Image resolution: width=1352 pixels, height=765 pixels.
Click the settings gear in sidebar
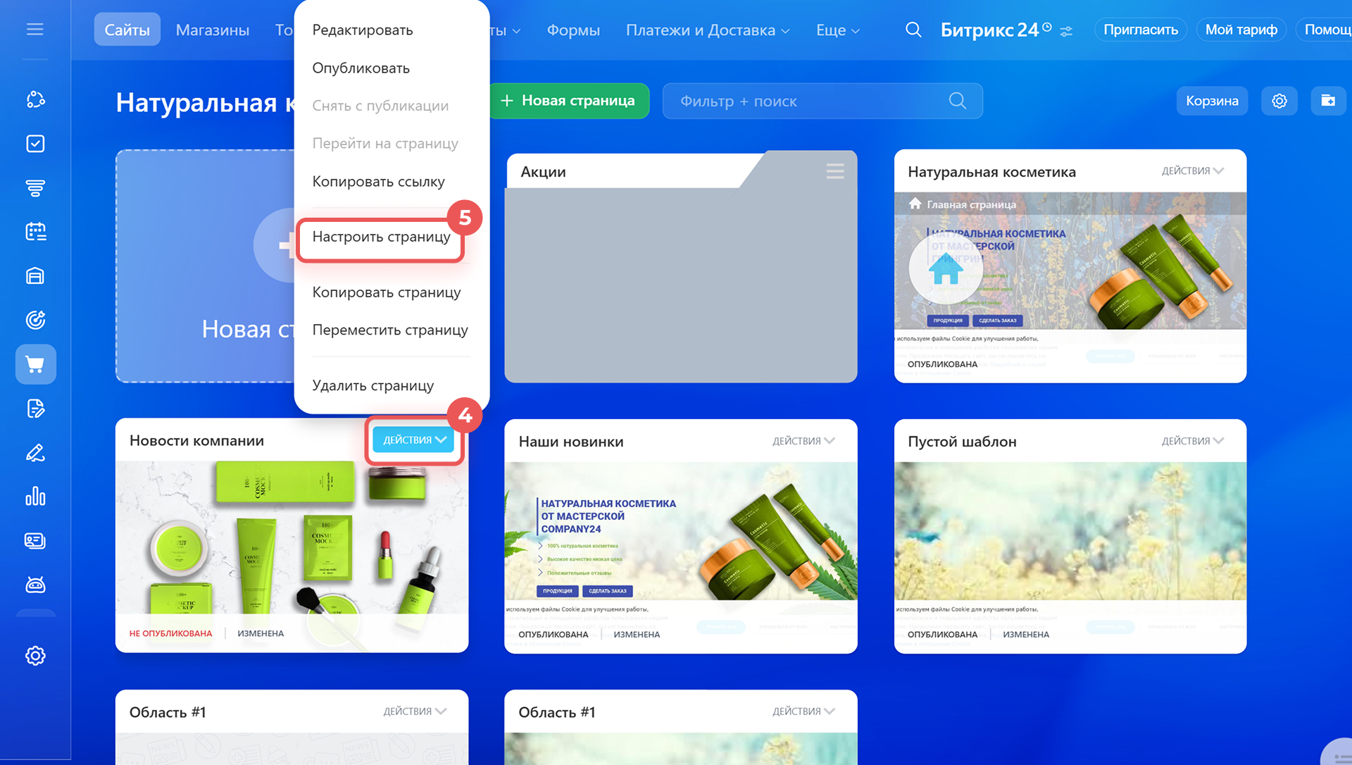35,656
